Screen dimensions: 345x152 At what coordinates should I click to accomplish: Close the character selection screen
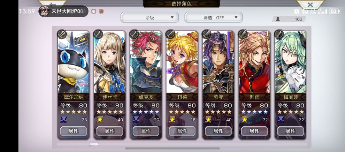(310, 4)
